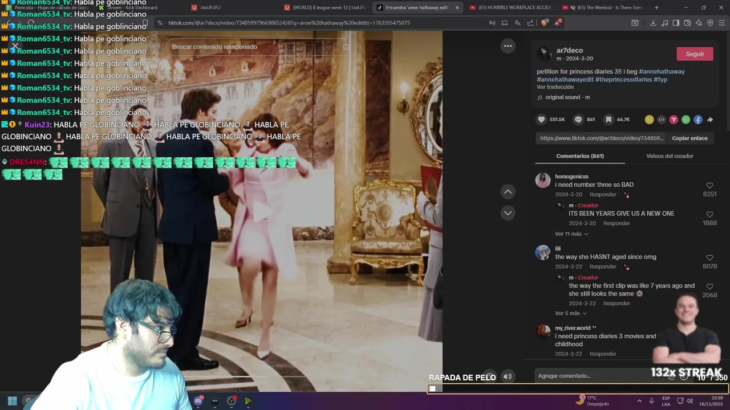Click the yellow repost icon
Viewport: 730px width, 410px height.
click(x=649, y=120)
